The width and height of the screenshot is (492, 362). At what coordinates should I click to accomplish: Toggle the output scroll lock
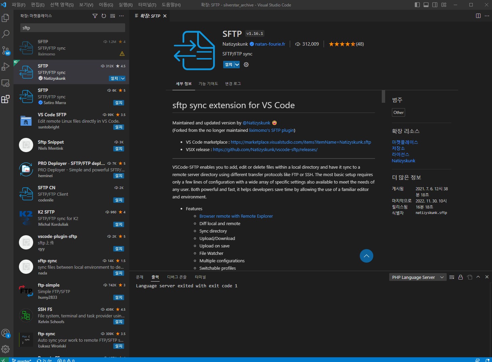point(461,277)
